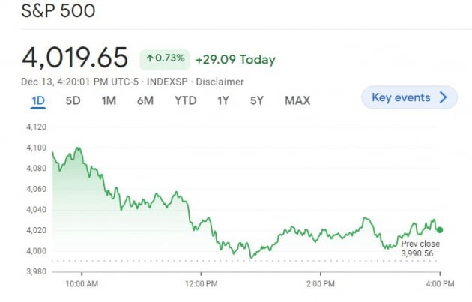Expand Key events using the chevron arrow

pos(443,97)
